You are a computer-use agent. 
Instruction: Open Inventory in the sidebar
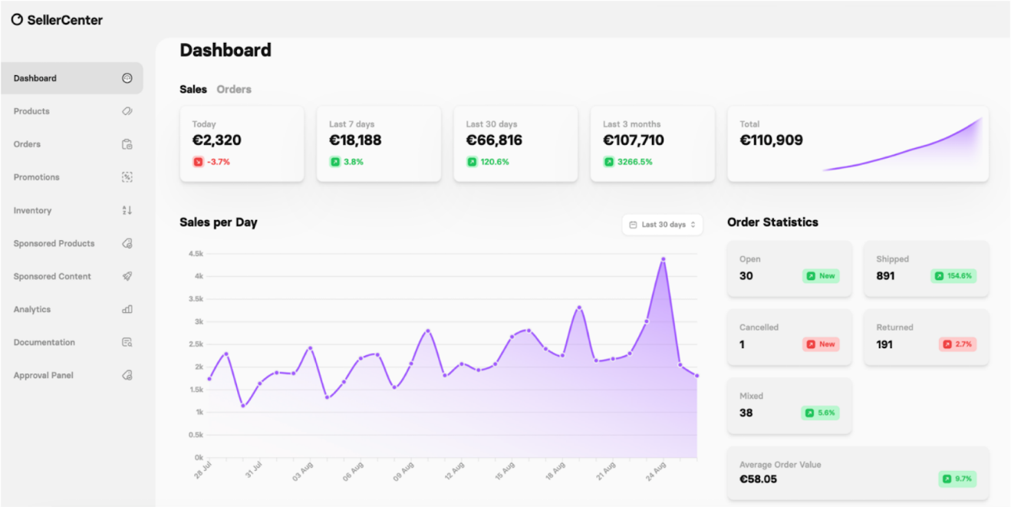click(72, 210)
